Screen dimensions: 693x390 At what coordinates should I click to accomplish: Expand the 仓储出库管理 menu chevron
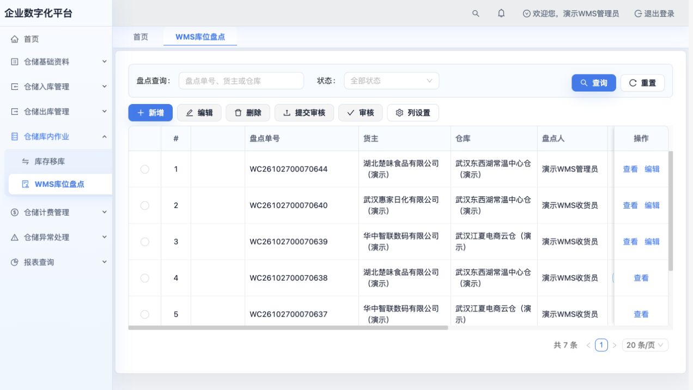tap(105, 111)
